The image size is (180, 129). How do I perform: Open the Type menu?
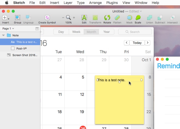coord(81,3)
